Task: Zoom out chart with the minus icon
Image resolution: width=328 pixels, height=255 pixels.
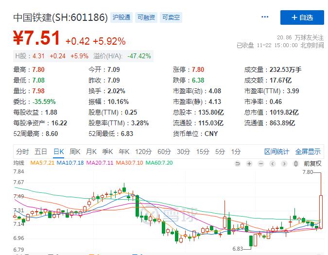Action: (x=261, y=164)
